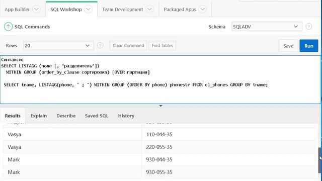The width and height of the screenshot is (322, 181).
Task: Click the Синтаксис line in editor
Action: (12, 60)
